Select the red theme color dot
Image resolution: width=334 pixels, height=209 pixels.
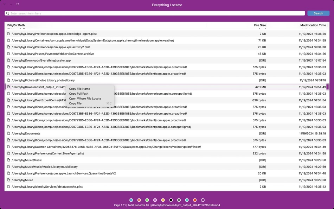pyautogui.click(x=194, y=199)
